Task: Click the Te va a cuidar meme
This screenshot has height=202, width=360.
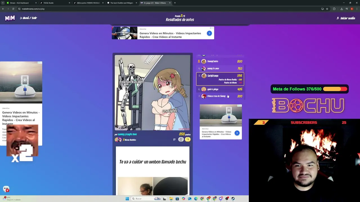Action: [x=153, y=171]
